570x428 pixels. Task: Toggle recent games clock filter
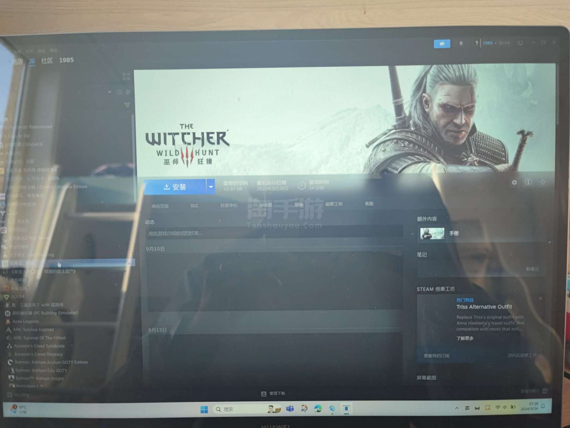click(x=119, y=92)
